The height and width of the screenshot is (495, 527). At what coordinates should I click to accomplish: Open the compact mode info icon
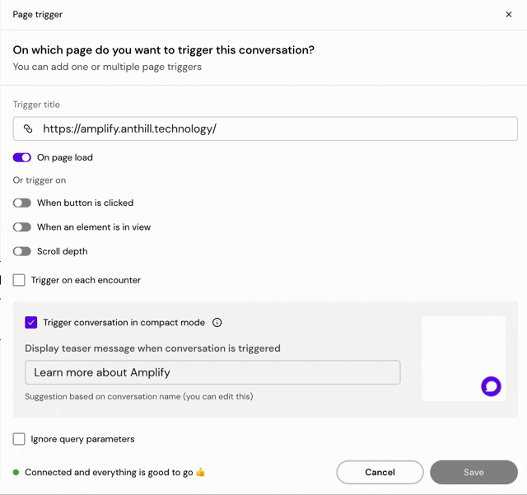[217, 323]
